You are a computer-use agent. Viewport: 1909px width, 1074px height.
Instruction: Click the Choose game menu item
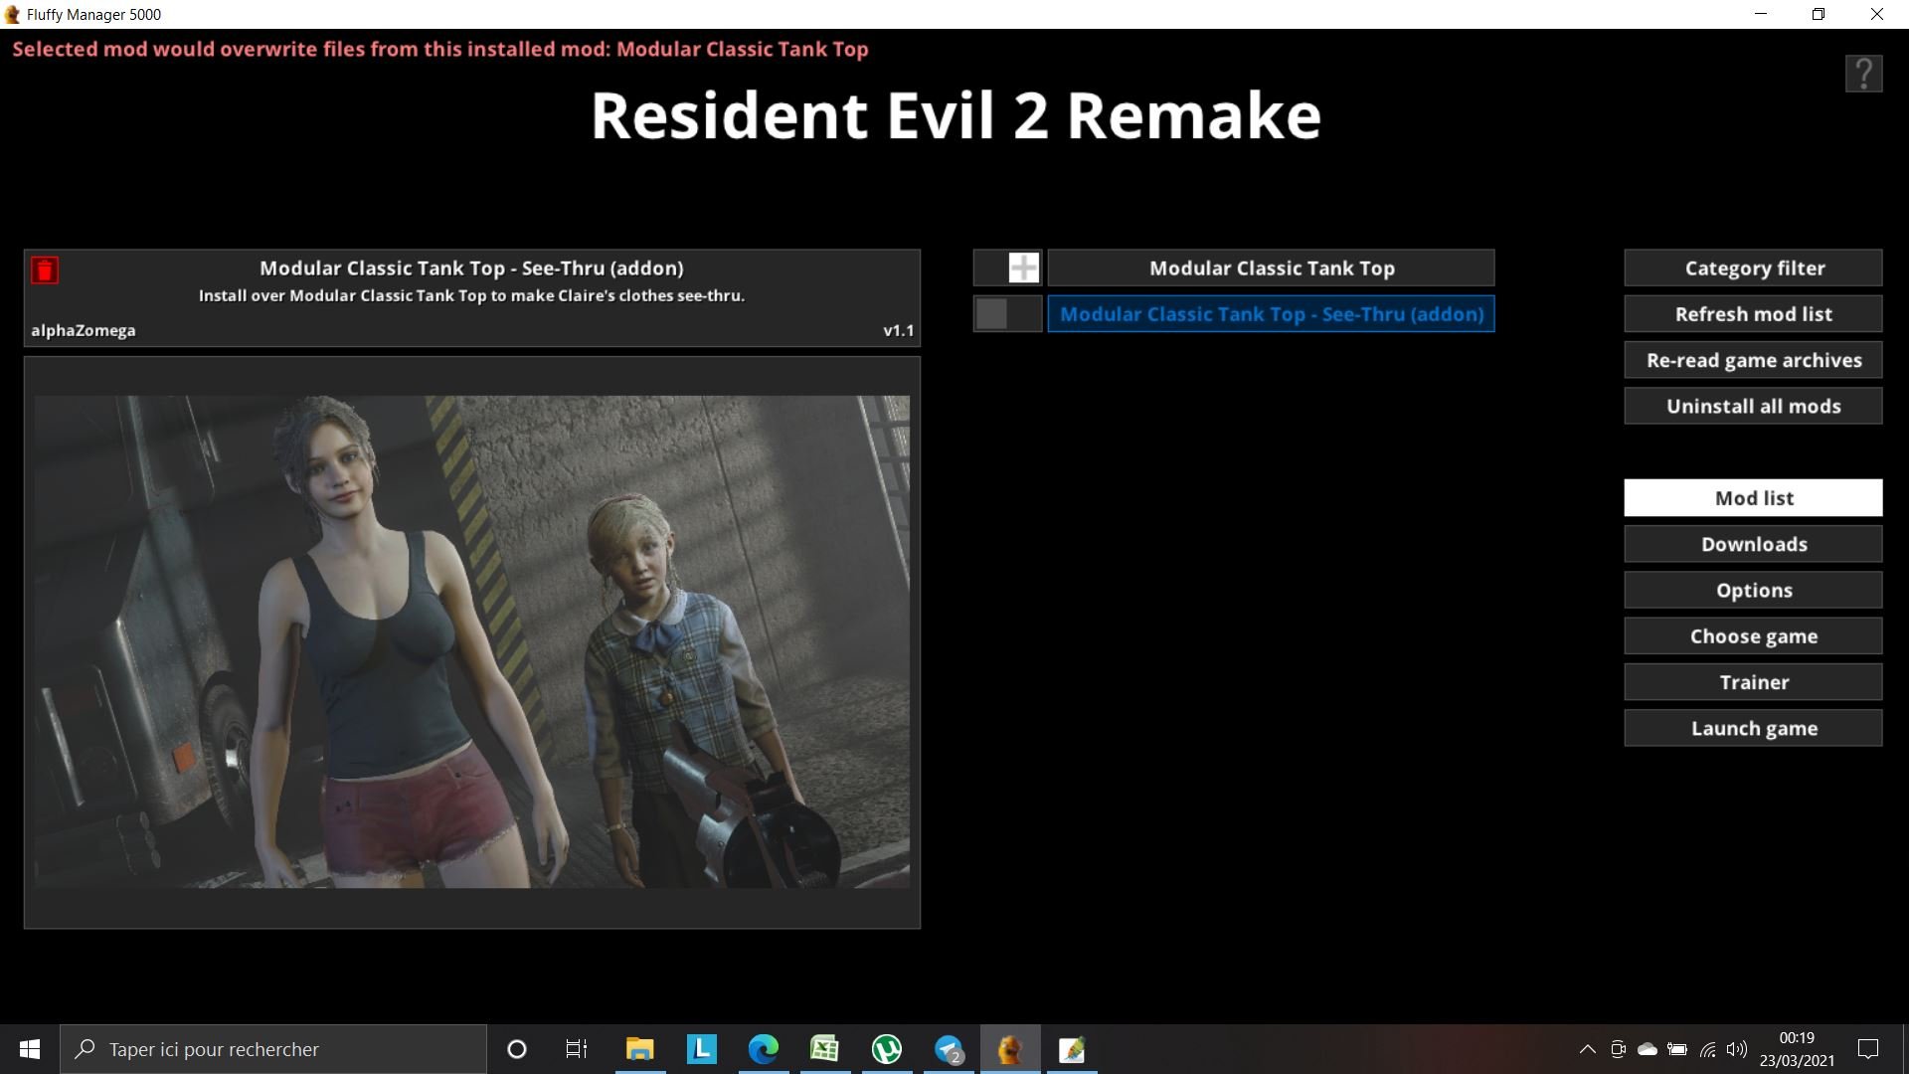pos(1754,636)
